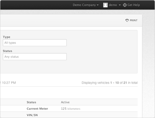Screen dimensions: 155x118
Task: Open the All types filter field
Action: pos(35,43)
